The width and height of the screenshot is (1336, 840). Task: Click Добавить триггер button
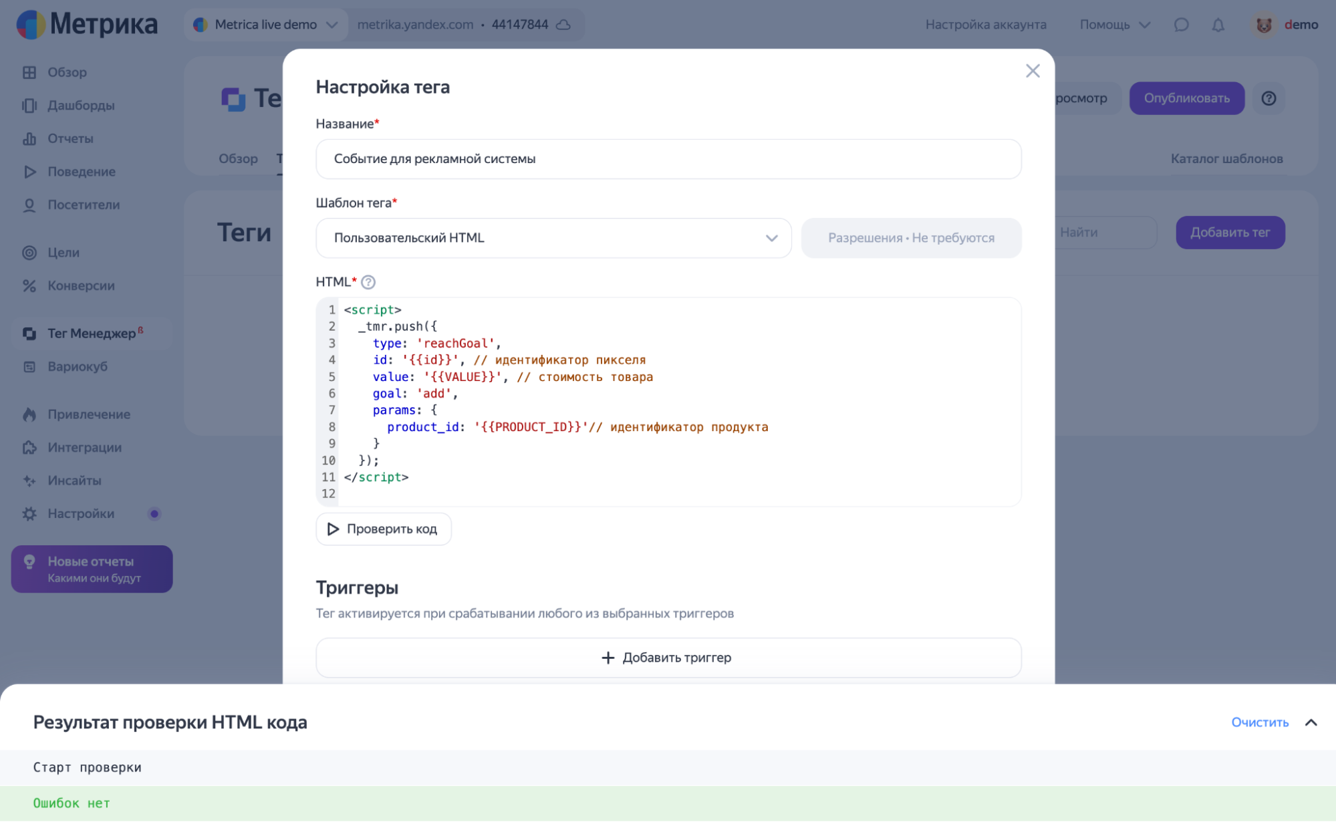coord(668,658)
